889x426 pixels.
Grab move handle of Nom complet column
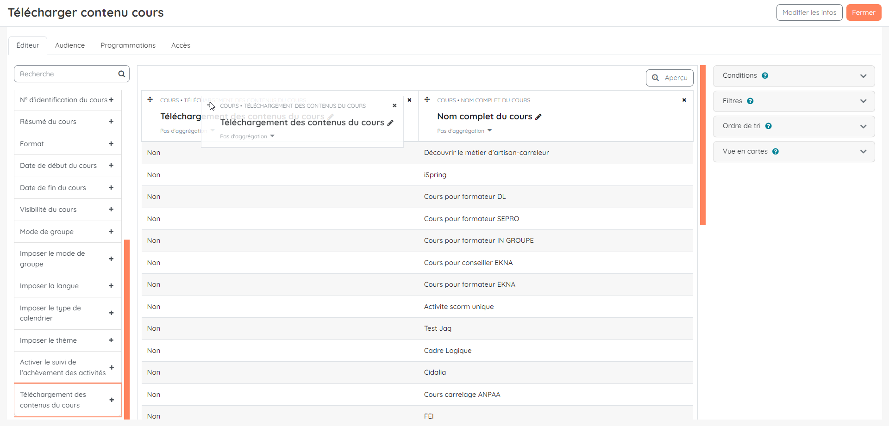click(x=427, y=100)
